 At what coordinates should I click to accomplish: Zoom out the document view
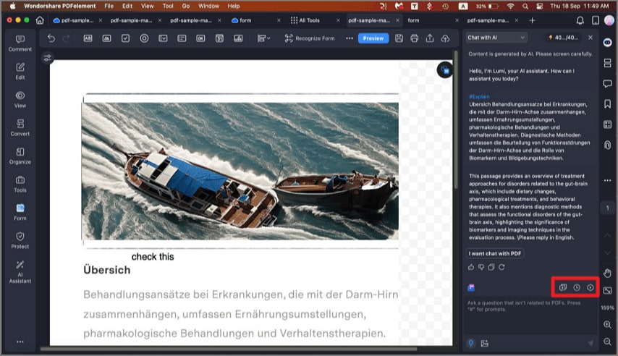tap(607, 342)
